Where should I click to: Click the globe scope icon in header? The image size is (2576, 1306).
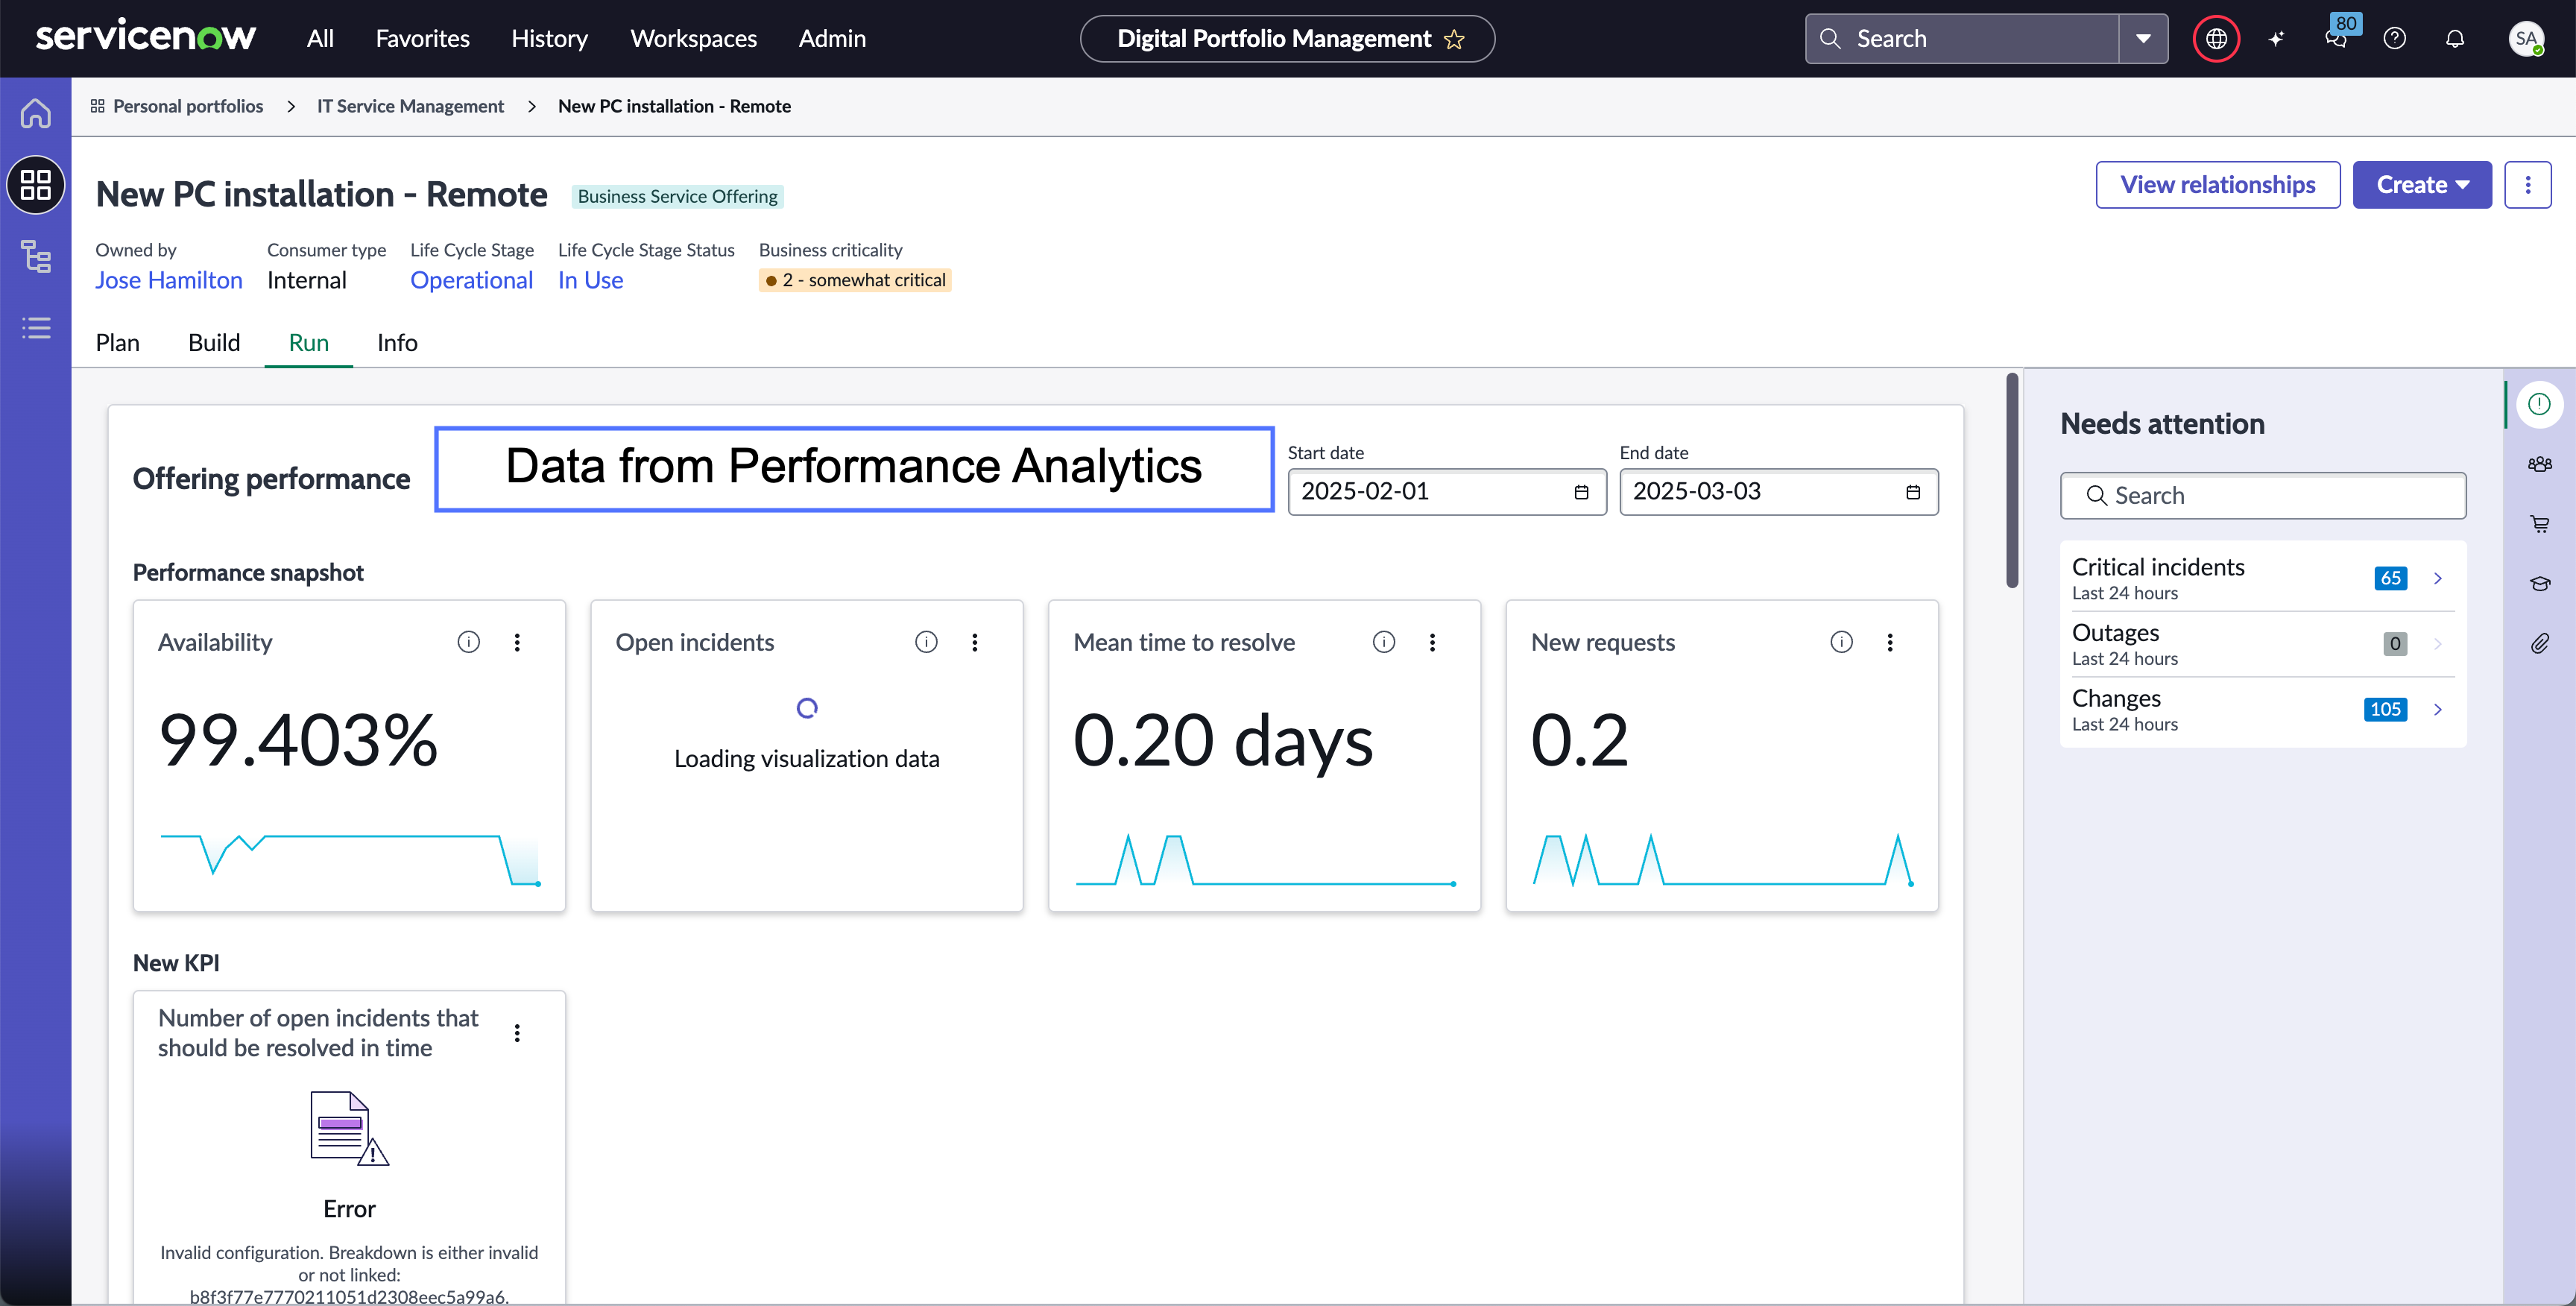pos(2216,39)
